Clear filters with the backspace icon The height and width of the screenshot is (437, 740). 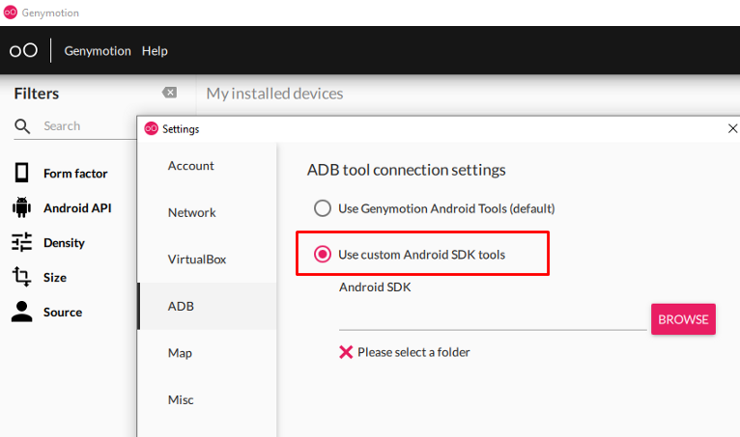(x=169, y=93)
